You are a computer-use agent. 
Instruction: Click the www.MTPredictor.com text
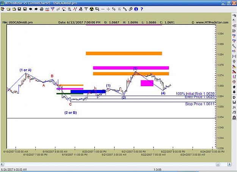(x=212, y=22)
